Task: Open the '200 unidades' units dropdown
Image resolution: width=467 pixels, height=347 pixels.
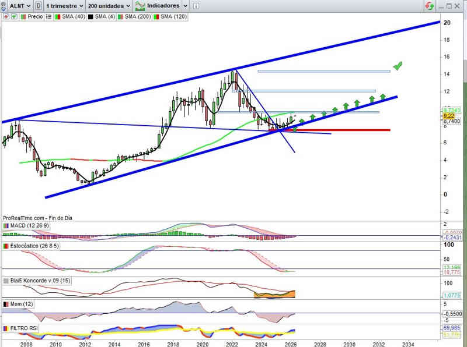Action: (109, 5)
